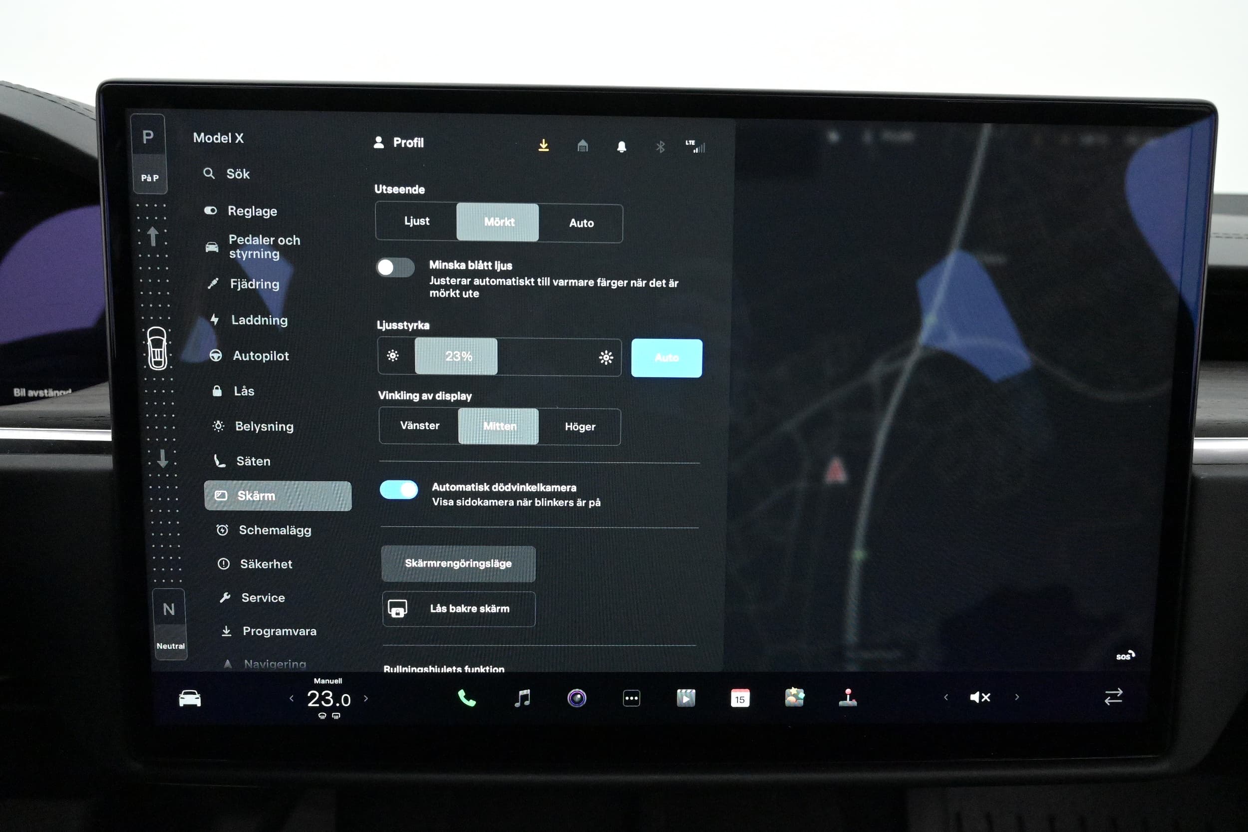
Task: Disable Automatisk dödvinkelkamera switch
Action: (398, 490)
